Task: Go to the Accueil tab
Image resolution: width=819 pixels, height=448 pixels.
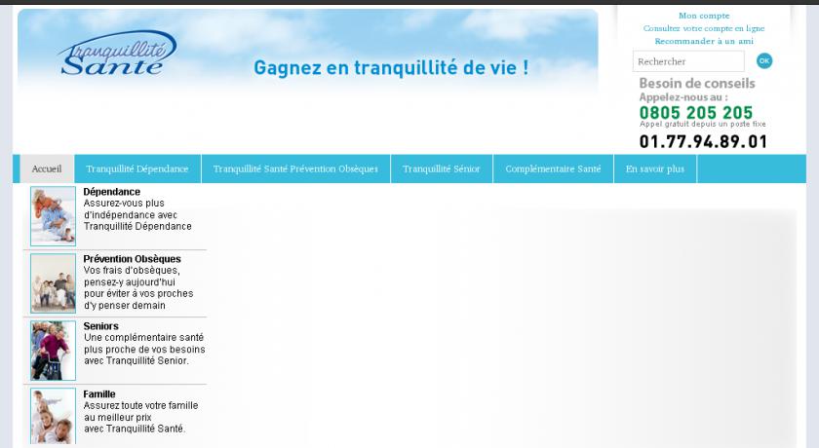Action: coord(47,169)
